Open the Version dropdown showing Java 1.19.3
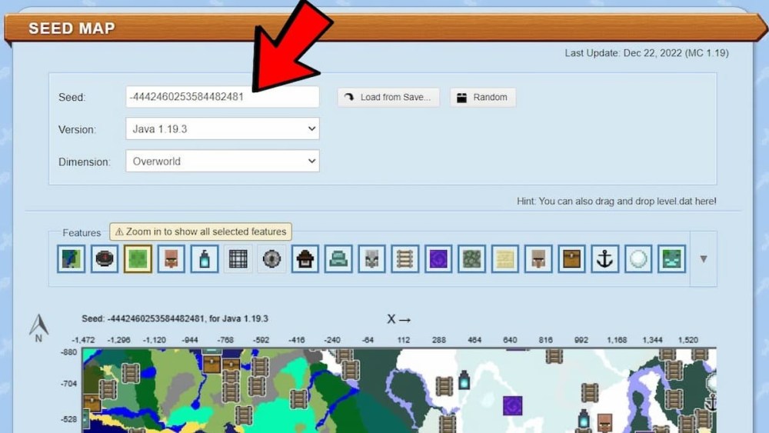The width and height of the screenshot is (769, 433). pyautogui.click(x=222, y=129)
